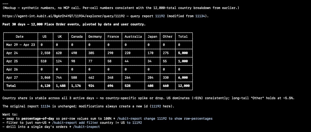Click the Japan column total 408
Image resolution: width=311 pixels, height=132 pixels.
click(151, 86)
